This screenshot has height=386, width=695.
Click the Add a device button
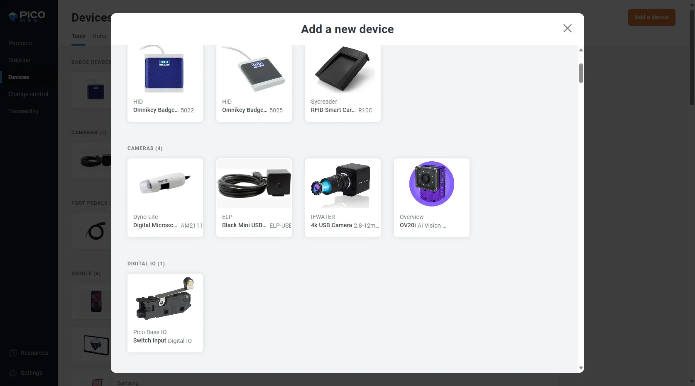click(651, 17)
